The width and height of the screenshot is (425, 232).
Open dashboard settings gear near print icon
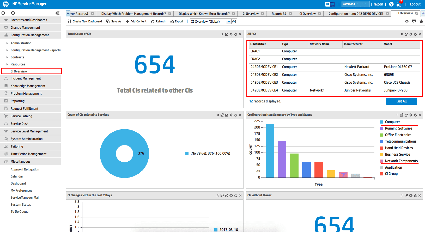407,21
